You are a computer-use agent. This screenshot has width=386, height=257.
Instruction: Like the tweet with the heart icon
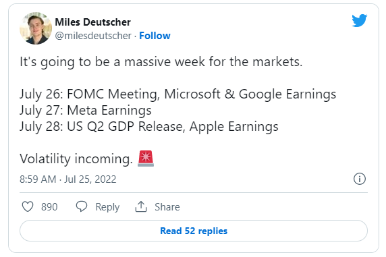pyautogui.click(x=28, y=206)
